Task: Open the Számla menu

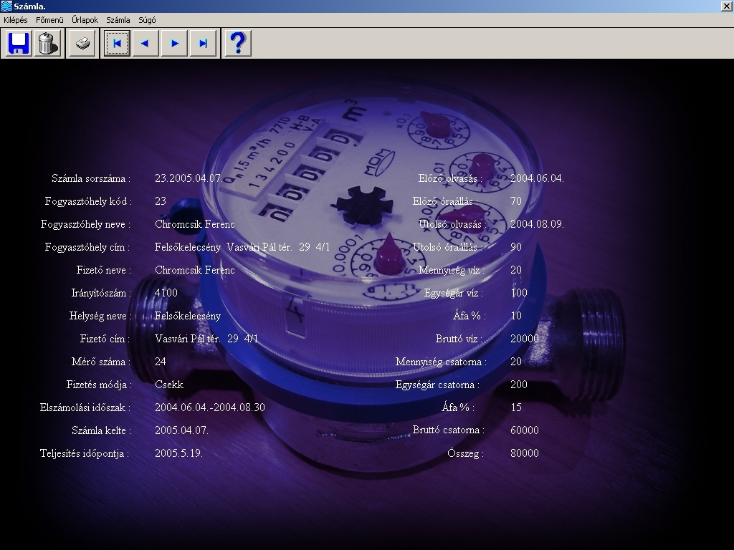Action: coord(118,20)
